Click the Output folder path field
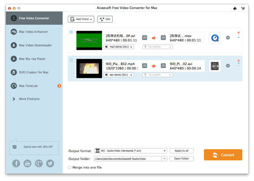 [x=128, y=159]
